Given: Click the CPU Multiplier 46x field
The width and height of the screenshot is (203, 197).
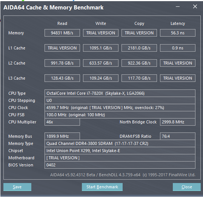Looking at the screenshot, I should click(62, 122).
